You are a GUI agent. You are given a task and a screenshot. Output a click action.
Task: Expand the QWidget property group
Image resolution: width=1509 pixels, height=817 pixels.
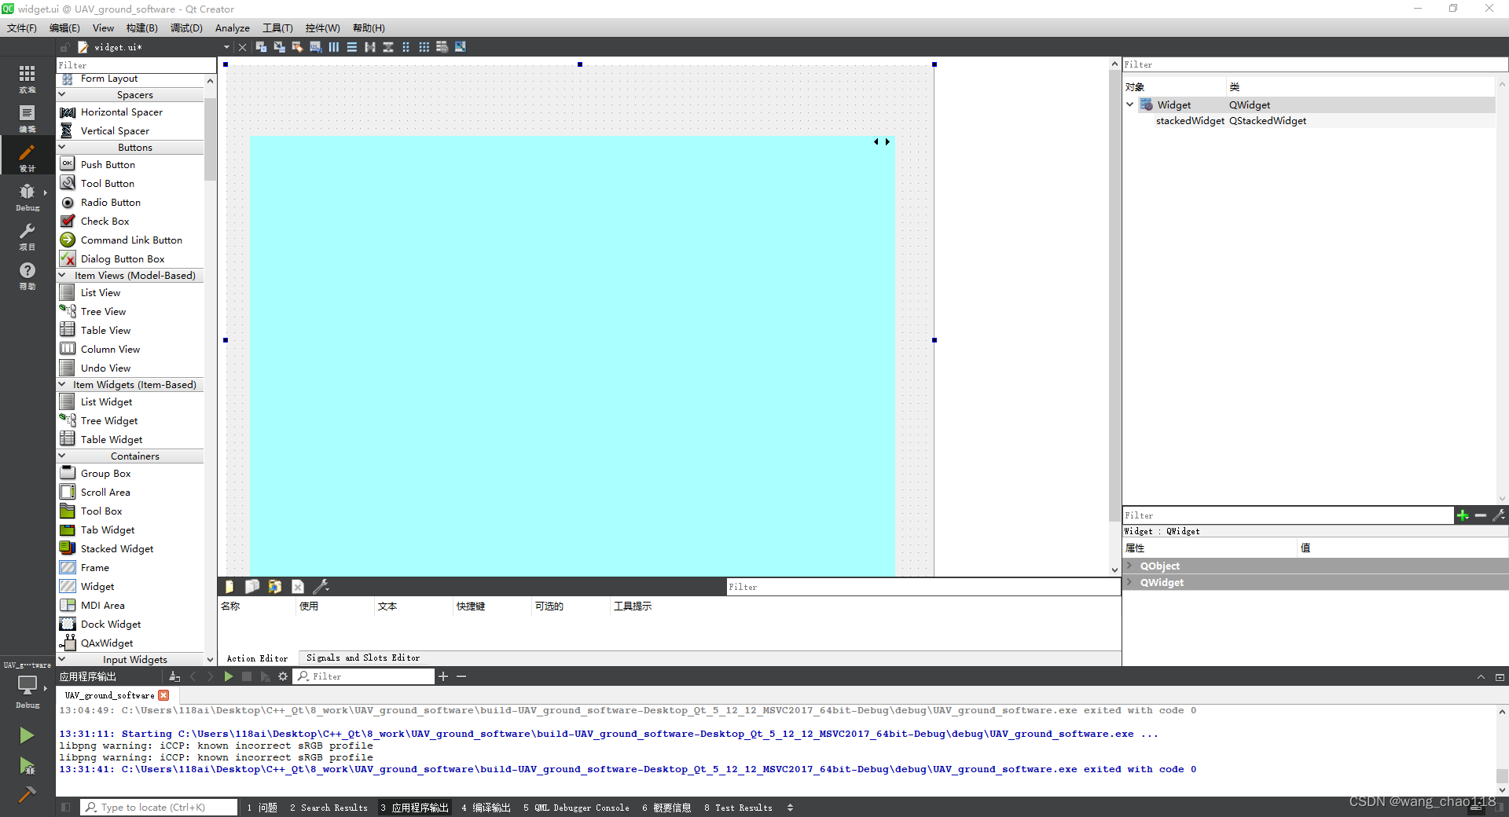pyautogui.click(x=1129, y=582)
